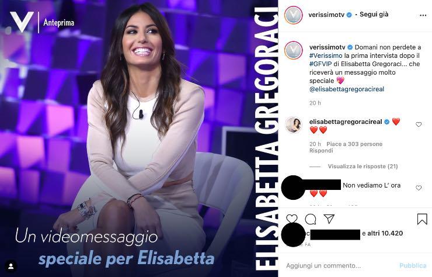The image size is (432, 277).
Task: Open the three-dot more options menu
Action: point(423,15)
